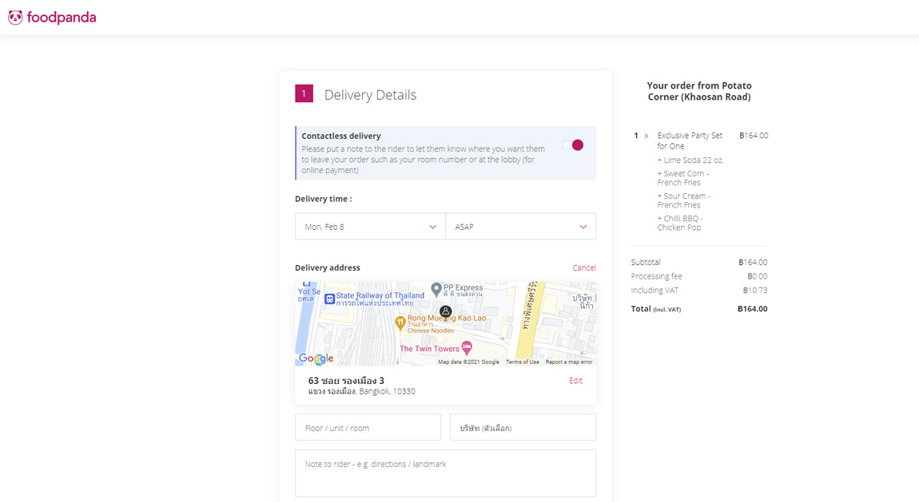Focus the บริษัท (ตัวเลือก) company field
Screen dimensions: 919x502
tap(523, 427)
